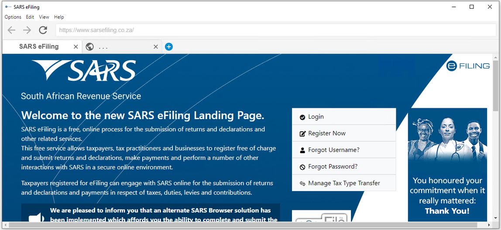The width and height of the screenshot is (501, 230).
Task: Click the URL address bar
Action: [276, 30]
